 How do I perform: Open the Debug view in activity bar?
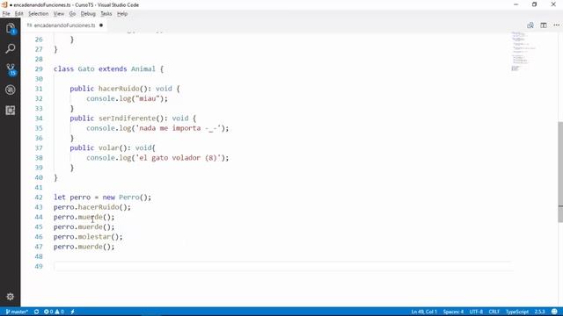pyautogui.click(x=11, y=90)
